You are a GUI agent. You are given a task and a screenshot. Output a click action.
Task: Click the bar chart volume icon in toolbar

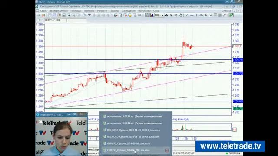point(152,16)
